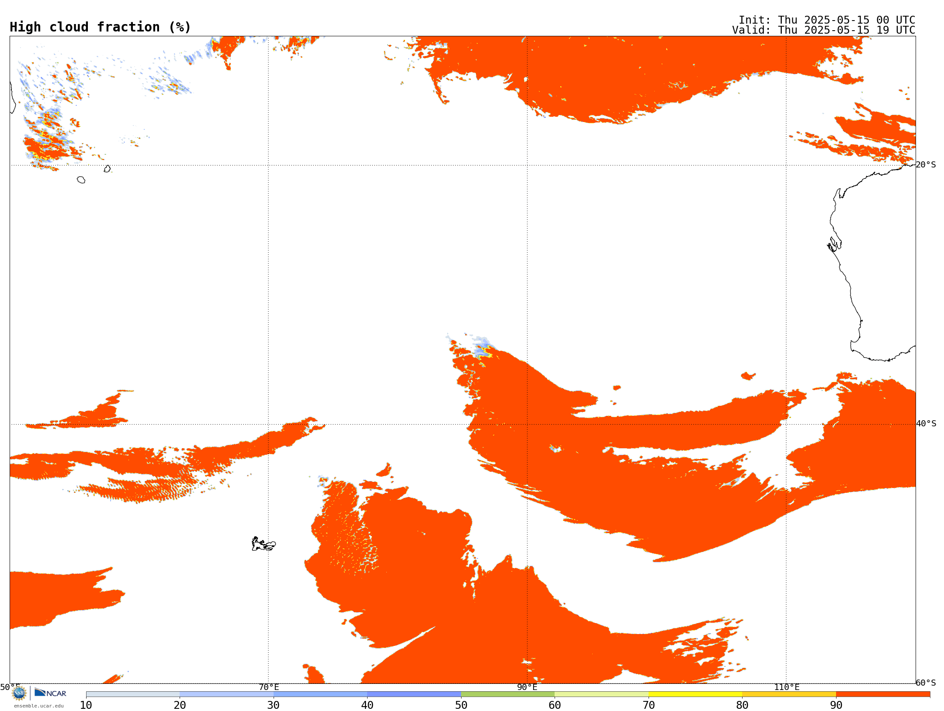Click the 40°S latitude label
The image size is (944, 711).
point(926,424)
